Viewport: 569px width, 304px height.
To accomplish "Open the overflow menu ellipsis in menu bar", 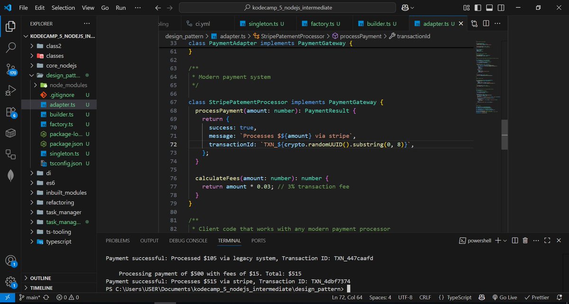I will point(138,8).
